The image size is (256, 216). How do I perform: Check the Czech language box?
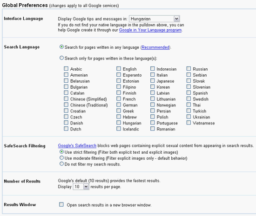coord(66,117)
